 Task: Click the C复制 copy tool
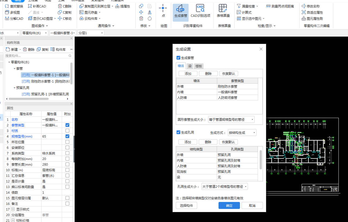point(65,12)
